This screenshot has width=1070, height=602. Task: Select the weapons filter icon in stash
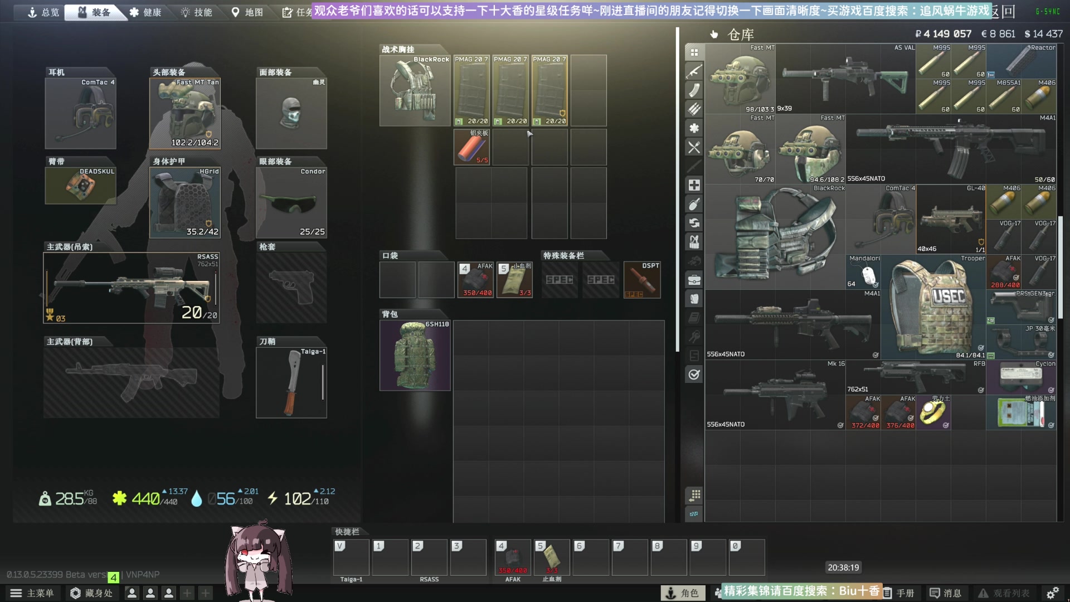tap(694, 71)
